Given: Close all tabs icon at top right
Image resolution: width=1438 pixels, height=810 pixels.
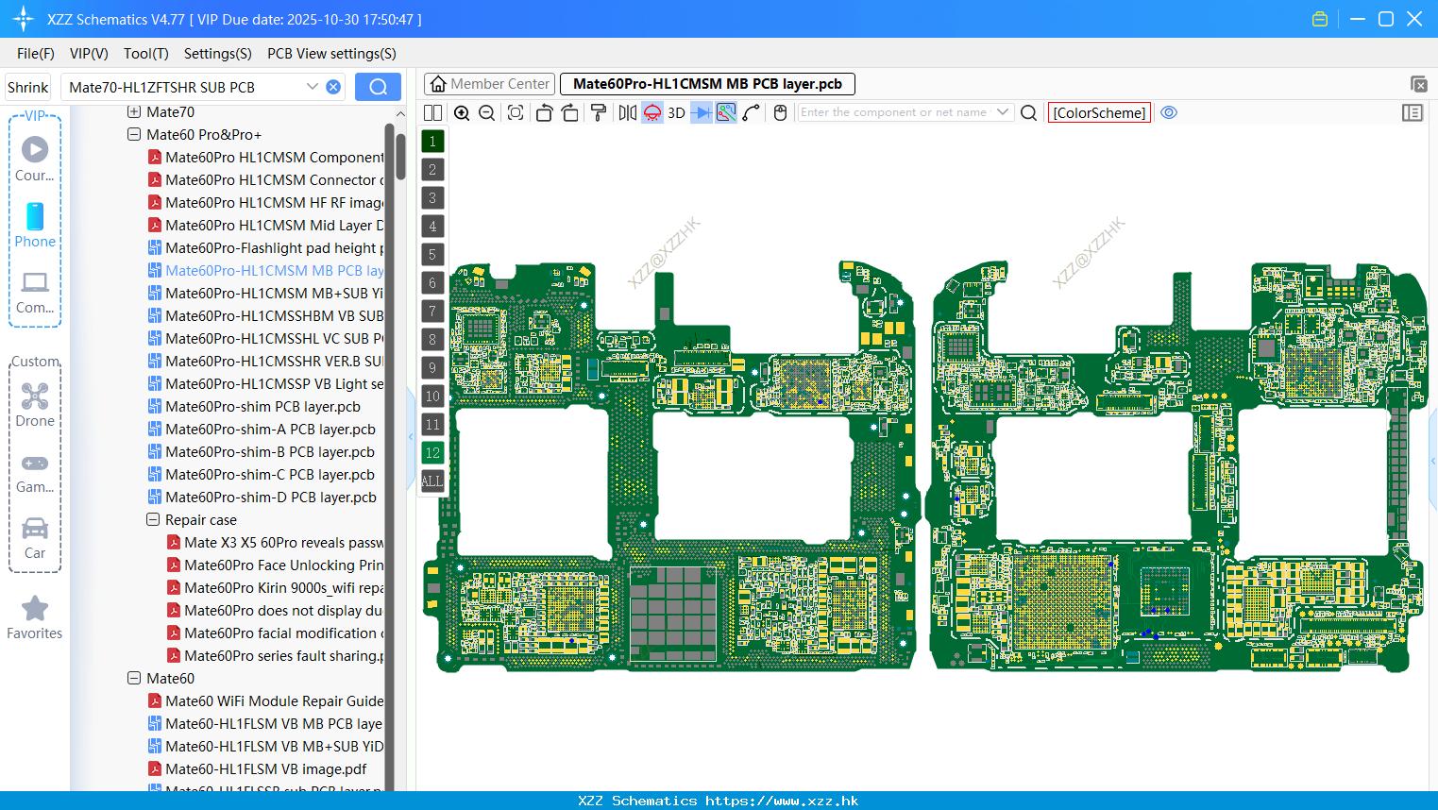Looking at the screenshot, I should [1418, 84].
